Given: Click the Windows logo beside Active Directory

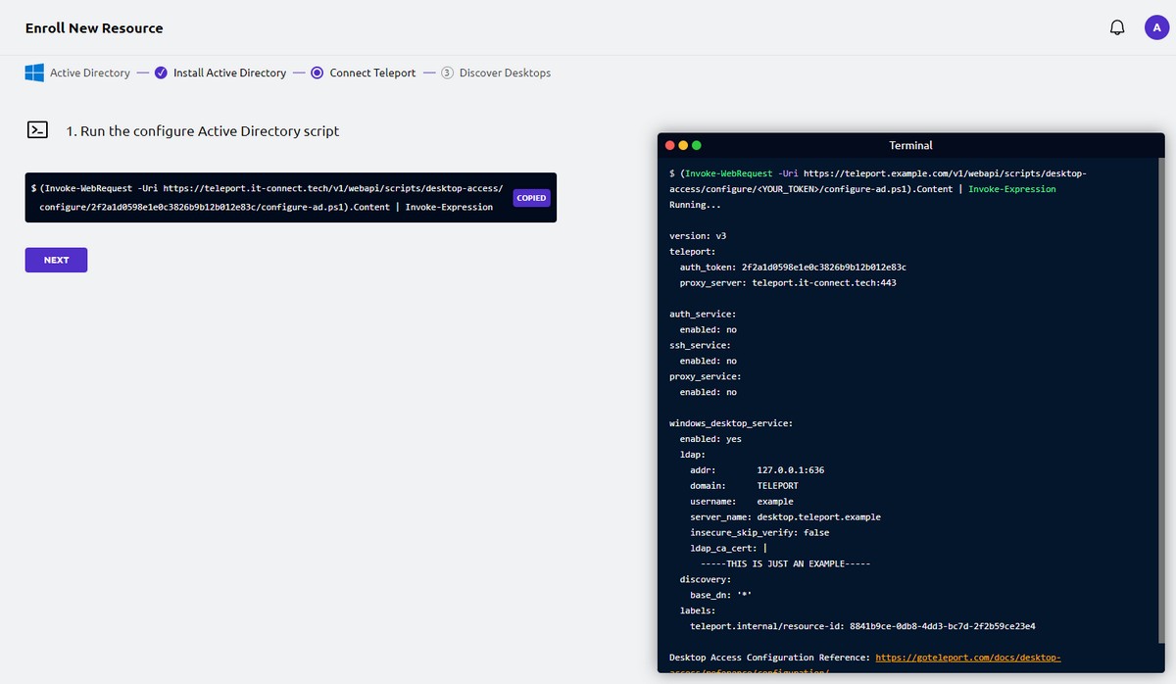Looking at the screenshot, I should click(x=33, y=73).
